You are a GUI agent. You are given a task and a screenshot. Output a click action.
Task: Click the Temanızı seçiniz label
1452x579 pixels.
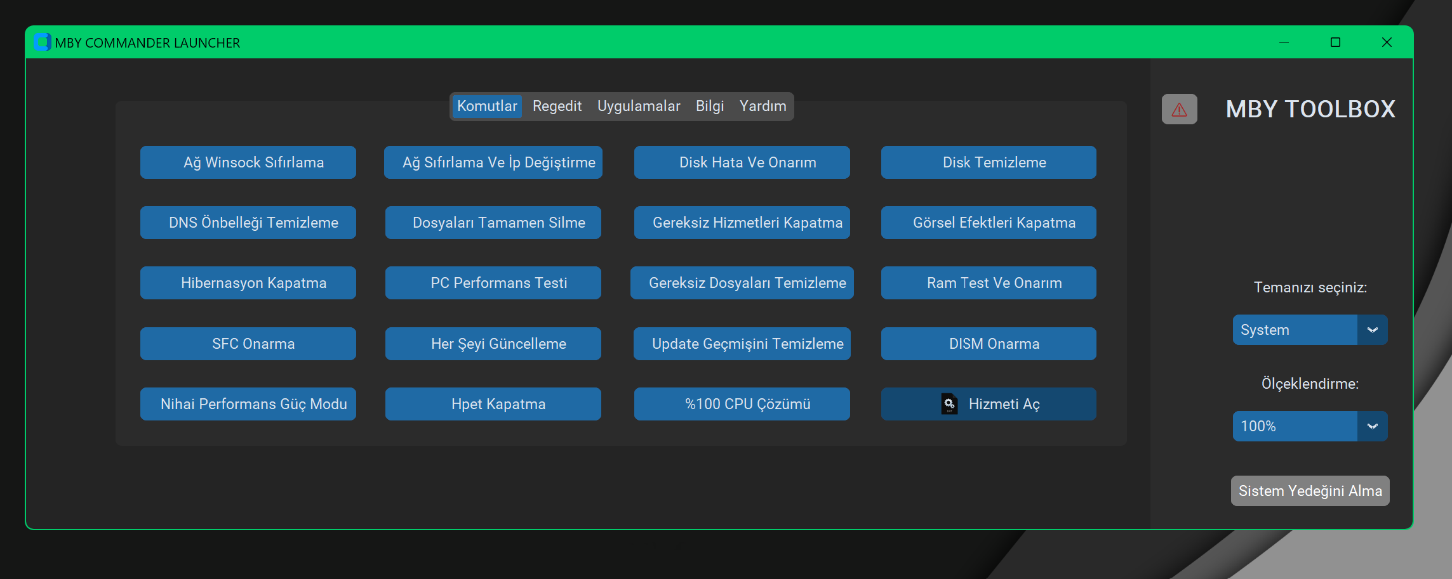tap(1310, 287)
